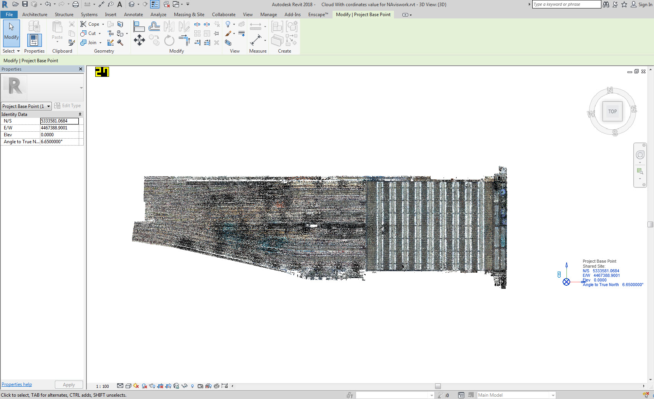Screen dimensions: 654x399
Task: Click the Temporary Hide/Isolate glasses icon
Action: click(x=184, y=386)
